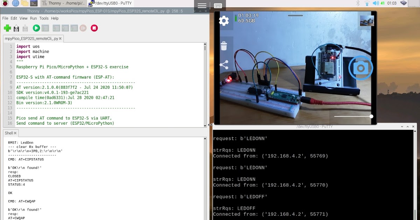This screenshot has width=420, height=220.
Task: Click the Step out icon
Action: (74, 28)
